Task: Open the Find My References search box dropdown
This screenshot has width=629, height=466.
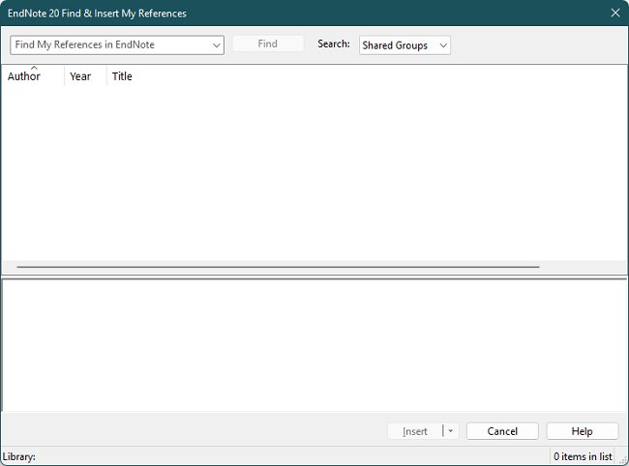Action: (216, 44)
